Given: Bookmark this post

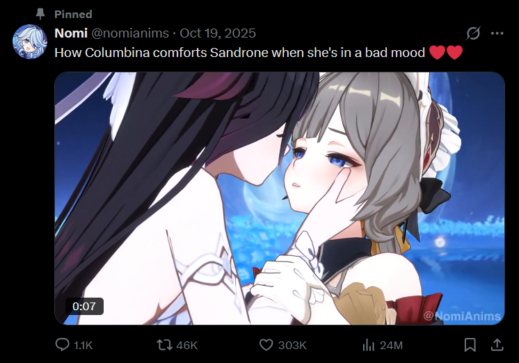Looking at the screenshot, I should 470,345.
